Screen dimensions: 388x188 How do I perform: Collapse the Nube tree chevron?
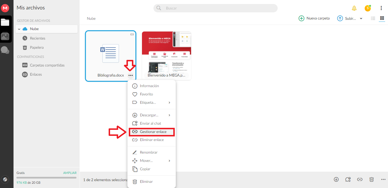(x=19, y=29)
